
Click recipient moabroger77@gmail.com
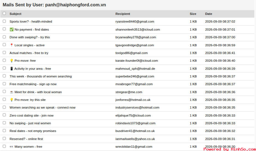tap(134, 84)
